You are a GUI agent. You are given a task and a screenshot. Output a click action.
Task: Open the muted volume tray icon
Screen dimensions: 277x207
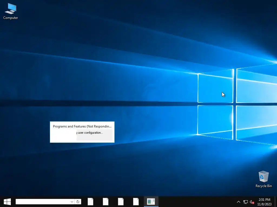click(252, 202)
